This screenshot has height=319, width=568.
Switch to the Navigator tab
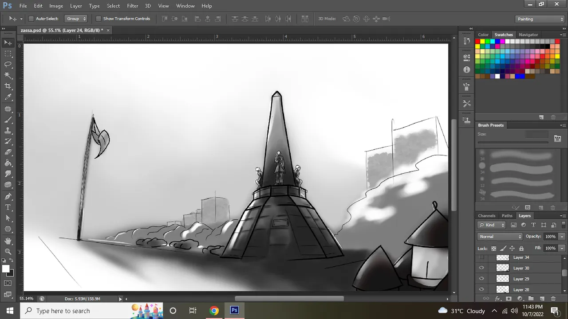pos(529,35)
